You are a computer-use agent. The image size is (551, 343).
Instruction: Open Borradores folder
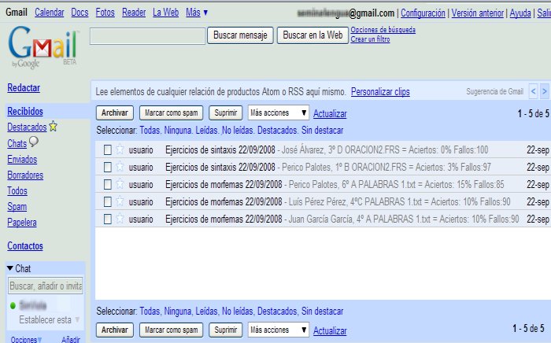25,175
